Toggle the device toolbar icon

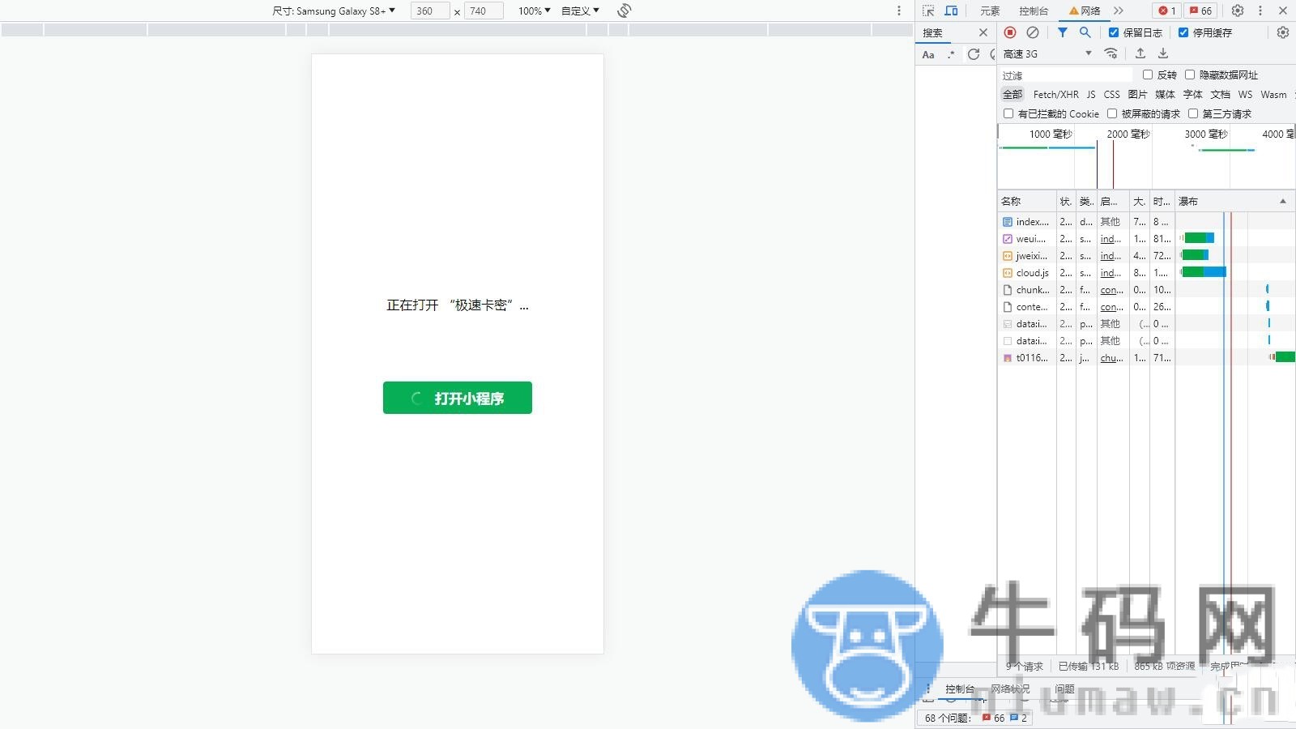pos(952,11)
